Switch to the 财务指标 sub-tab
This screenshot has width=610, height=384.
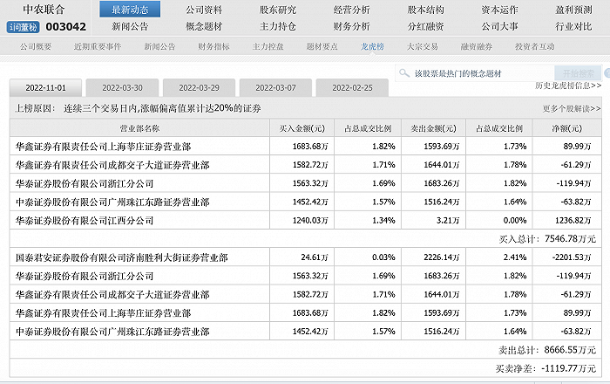[x=213, y=47]
